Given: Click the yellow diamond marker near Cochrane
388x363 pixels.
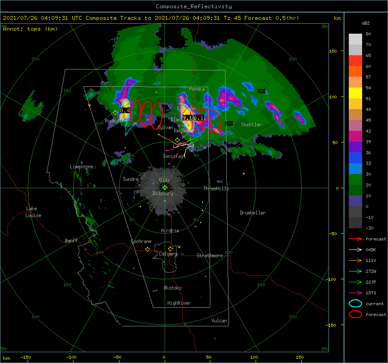Looking at the screenshot, I should tap(148, 249).
